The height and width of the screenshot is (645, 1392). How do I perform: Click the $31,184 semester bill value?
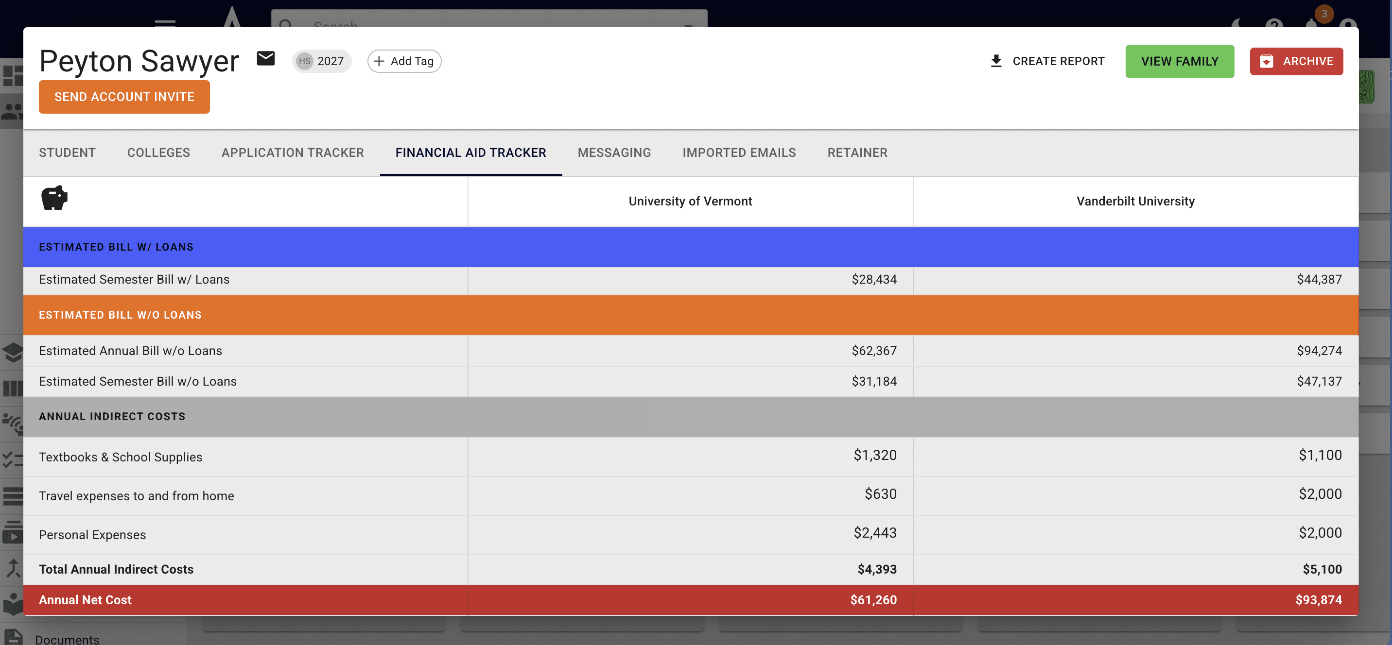[x=874, y=381]
